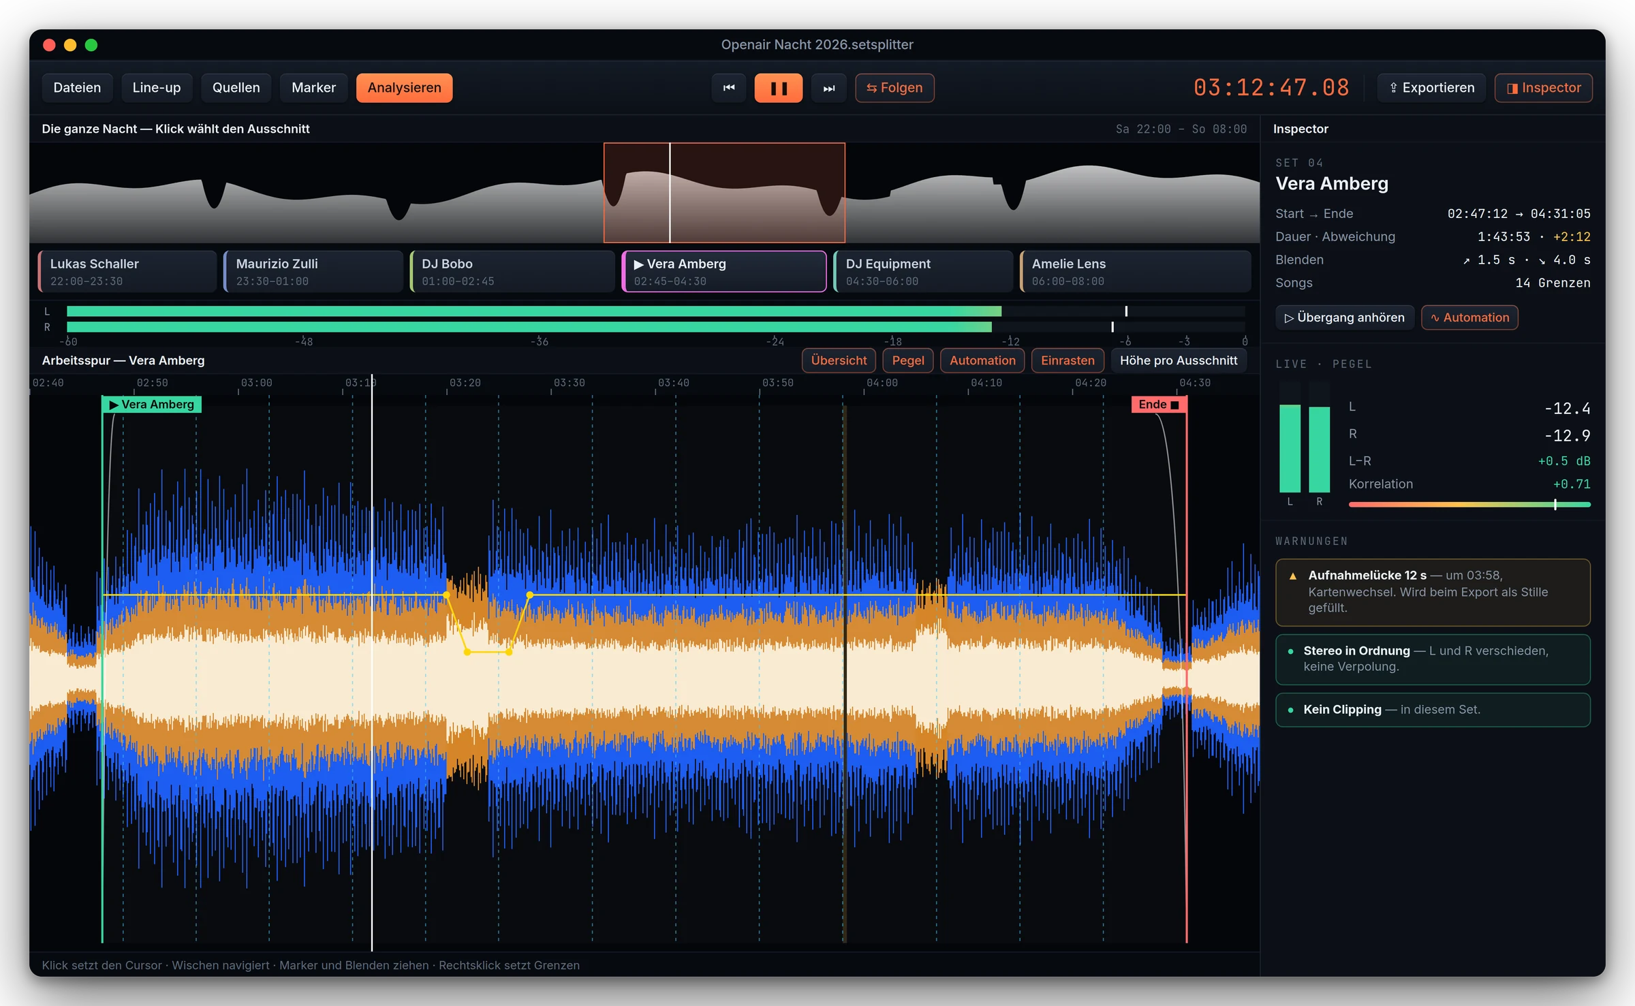Image resolution: width=1635 pixels, height=1006 pixels.
Task: Click the green Vera Amberg start marker
Action: 152,405
